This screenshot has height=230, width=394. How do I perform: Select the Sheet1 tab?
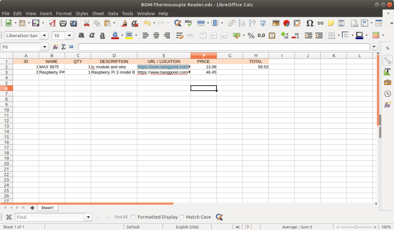click(x=47, y=208)
